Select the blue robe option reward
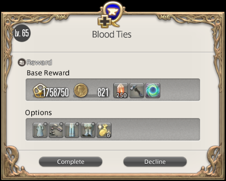 pos(40,130)
